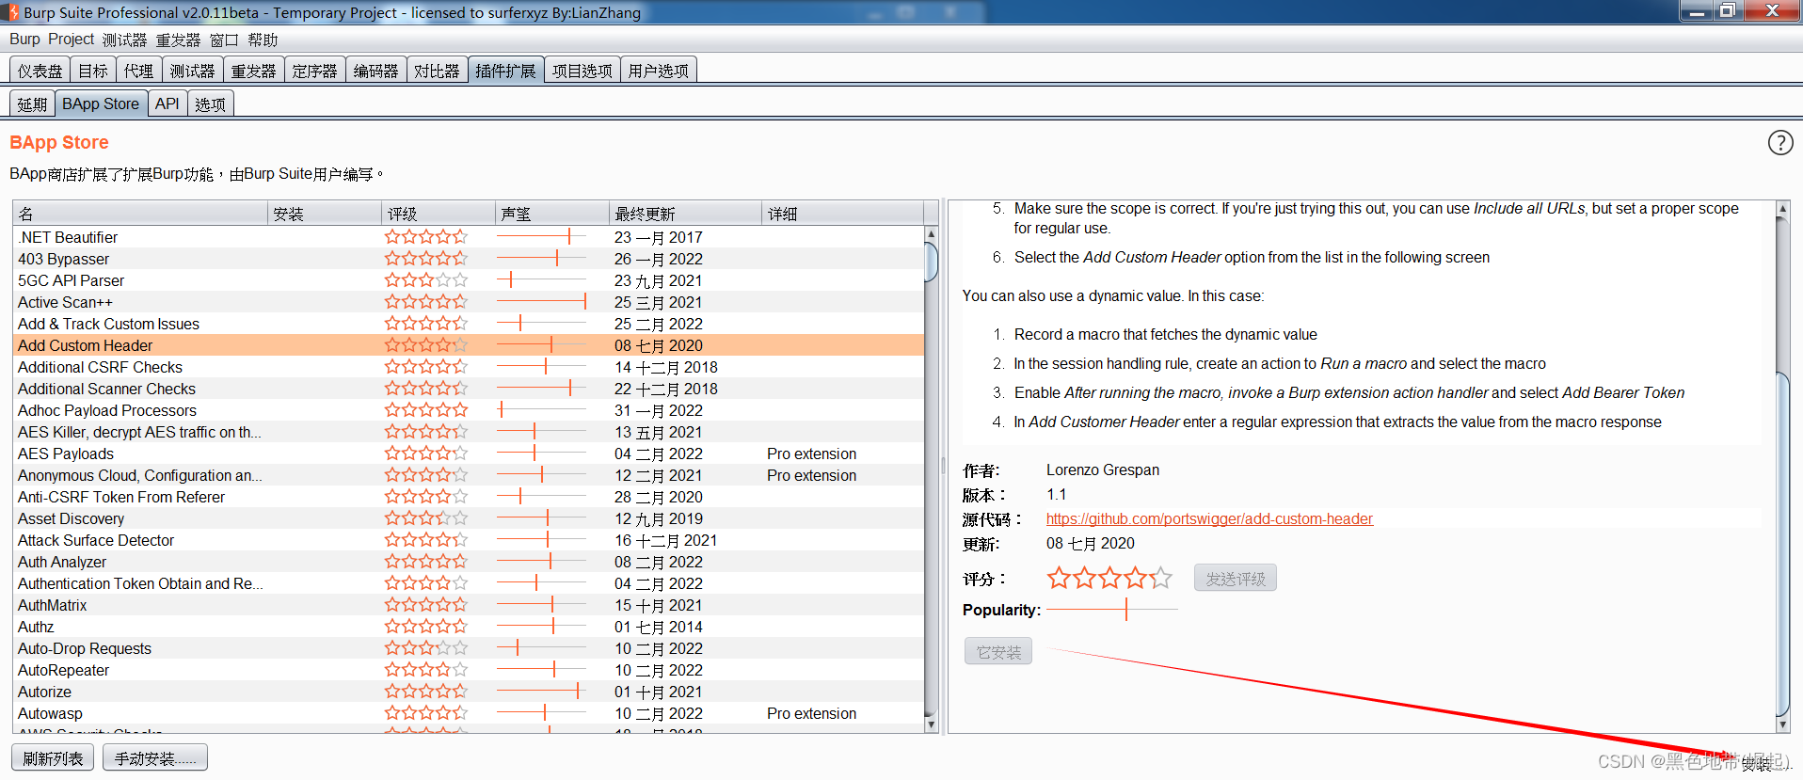Select Additional Scanner Checks extension
Viewport: 1803px width, 780px height.
coord(469,389)
